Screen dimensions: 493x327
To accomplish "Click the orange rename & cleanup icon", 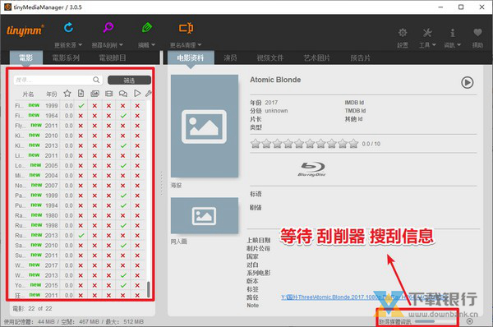I will pos(186,28).
